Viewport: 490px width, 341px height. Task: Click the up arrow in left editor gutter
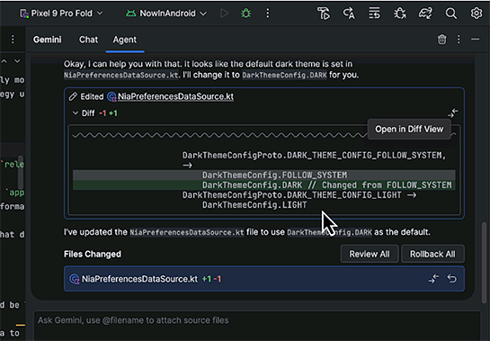[4, 61]
